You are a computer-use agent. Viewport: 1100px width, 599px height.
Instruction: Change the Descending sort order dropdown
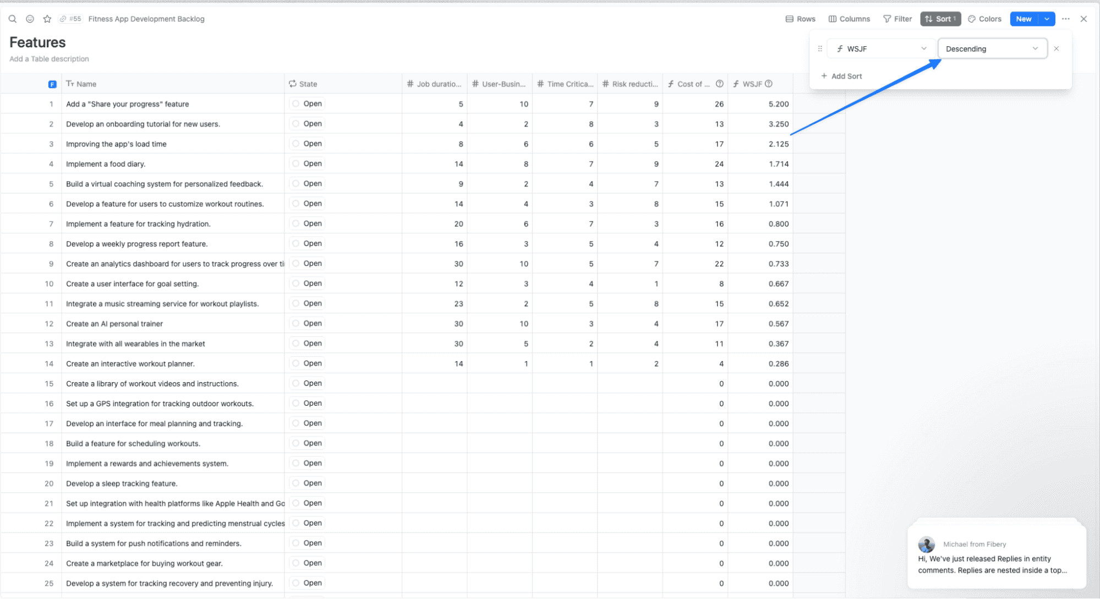(x=992, y=48)
